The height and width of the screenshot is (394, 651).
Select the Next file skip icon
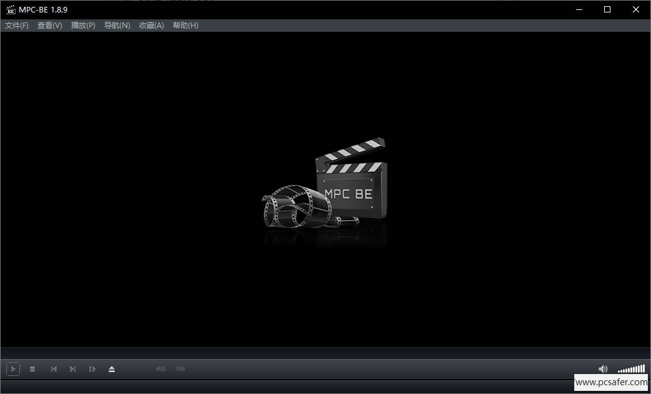point(72,368)
